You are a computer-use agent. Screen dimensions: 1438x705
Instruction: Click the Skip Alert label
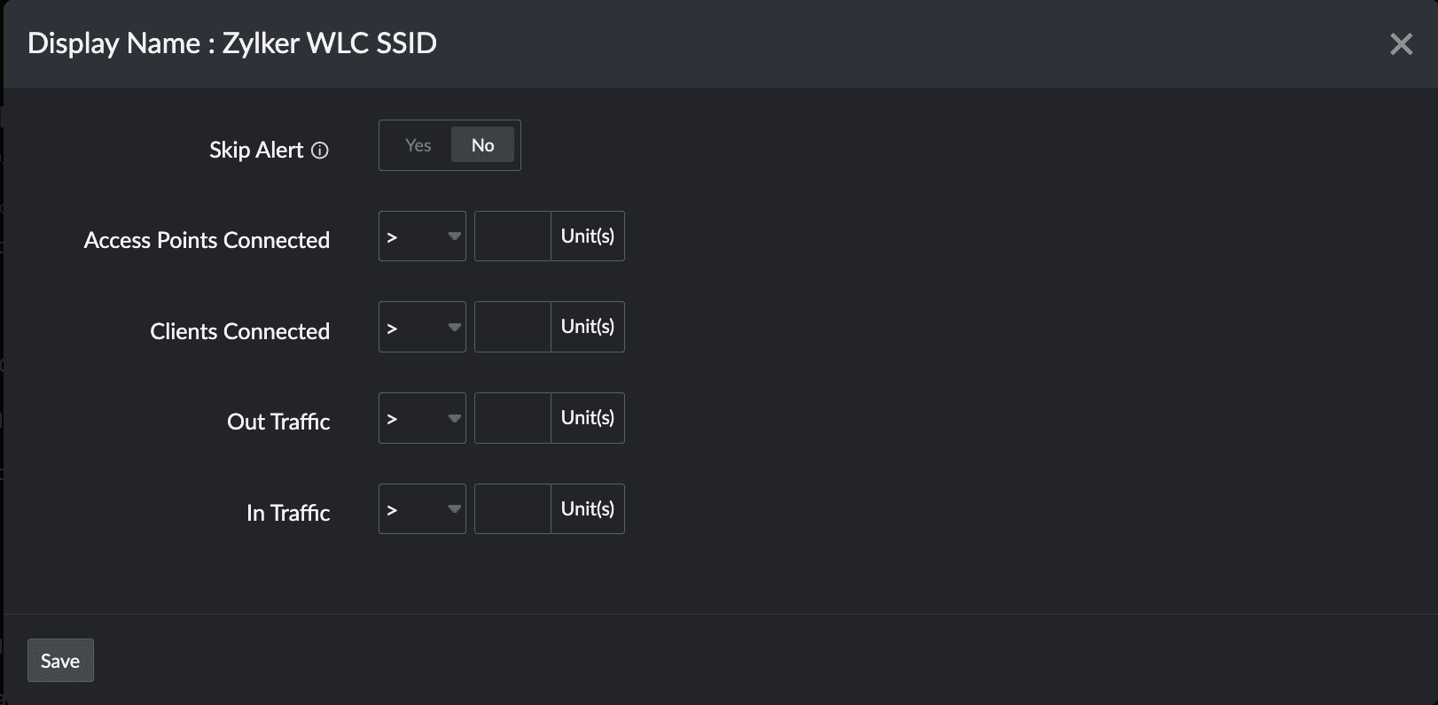256,151
